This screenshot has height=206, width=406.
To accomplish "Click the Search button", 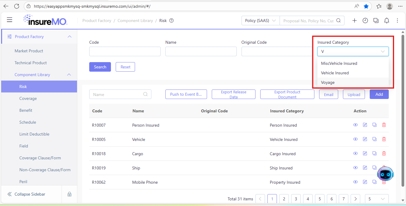I will pyautogui.click(x=100, y=67).
